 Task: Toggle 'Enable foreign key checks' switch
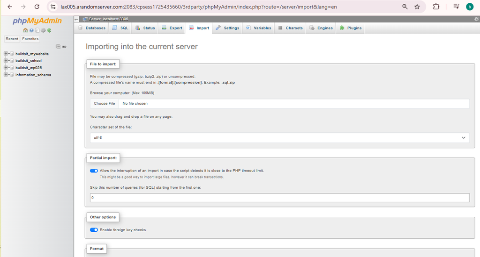pyautogui.click(x=94, y=230)
